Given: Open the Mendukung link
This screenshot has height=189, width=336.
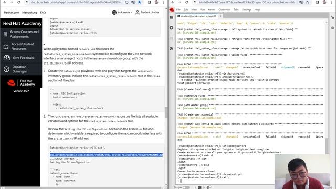Looking at the screenshot, I should point(29,13).
